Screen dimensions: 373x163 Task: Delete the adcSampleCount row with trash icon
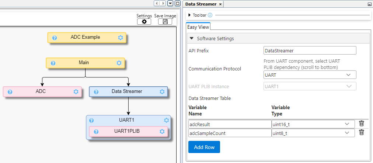[x=361, y=133]
